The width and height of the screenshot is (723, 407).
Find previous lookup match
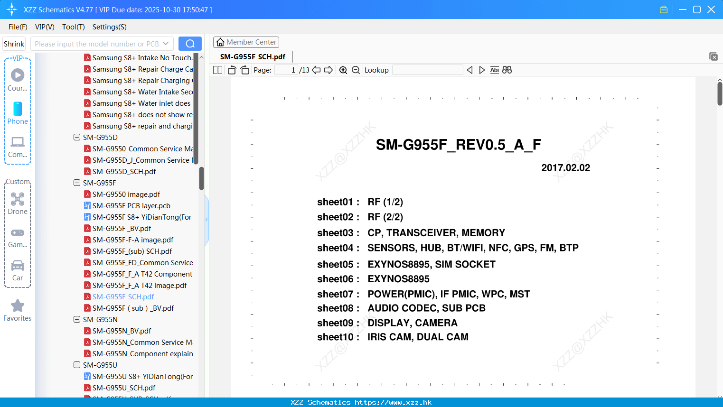469,70
